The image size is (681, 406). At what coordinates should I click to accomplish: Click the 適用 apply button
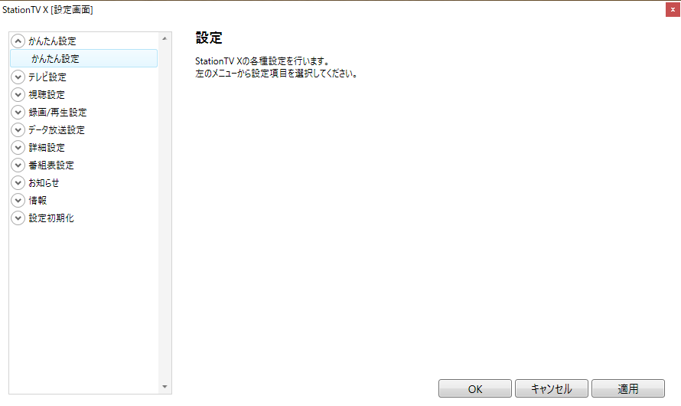628,388
